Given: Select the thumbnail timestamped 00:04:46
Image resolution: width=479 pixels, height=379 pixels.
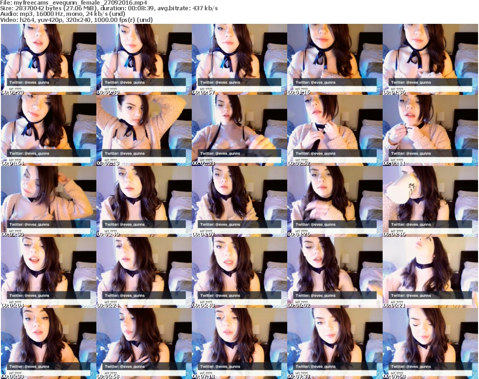Looking at the screenshot, I should click(430, 201).
